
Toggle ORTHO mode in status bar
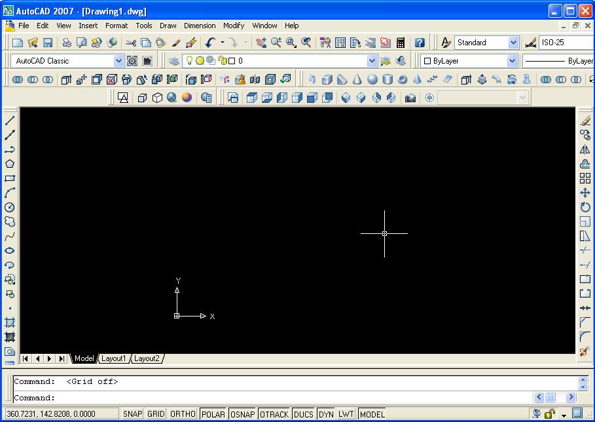pos(183,414)
